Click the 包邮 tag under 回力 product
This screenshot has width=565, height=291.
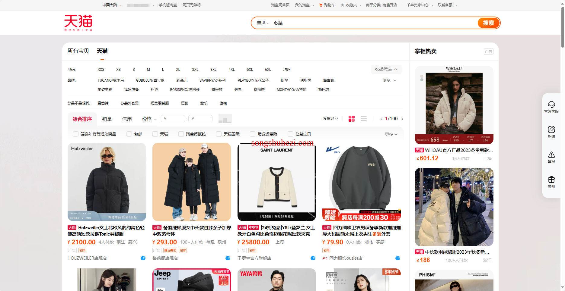click(x=326, y=250)
